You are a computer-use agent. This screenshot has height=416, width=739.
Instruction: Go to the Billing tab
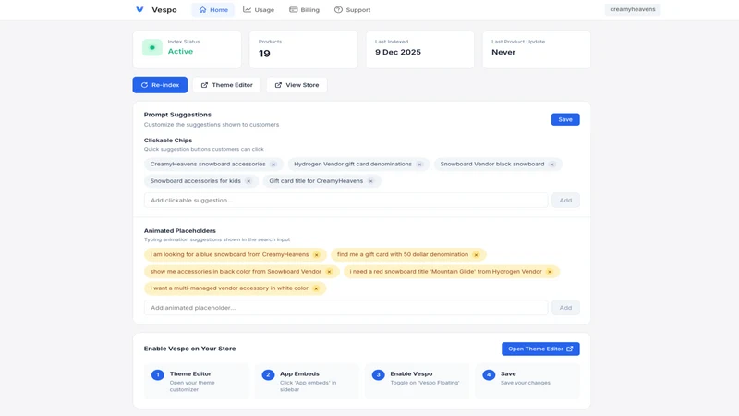[304, 9]
